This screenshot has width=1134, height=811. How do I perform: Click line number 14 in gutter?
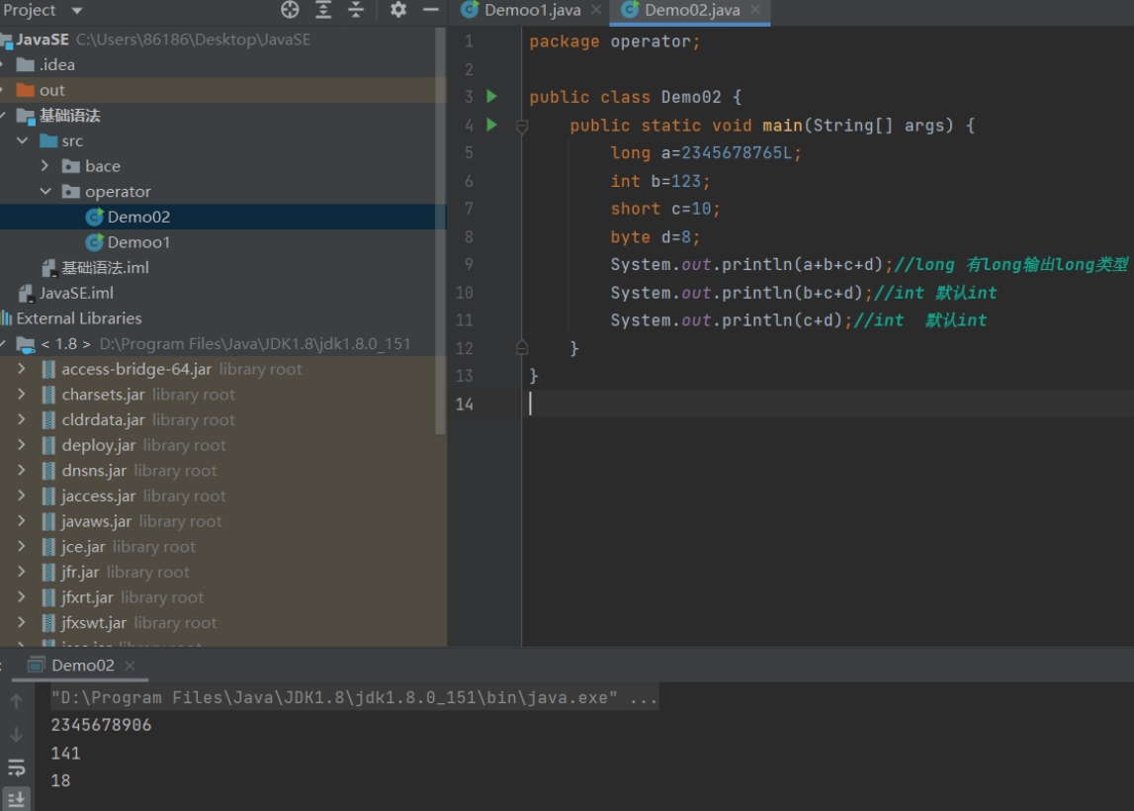click(x=465, y=404)
